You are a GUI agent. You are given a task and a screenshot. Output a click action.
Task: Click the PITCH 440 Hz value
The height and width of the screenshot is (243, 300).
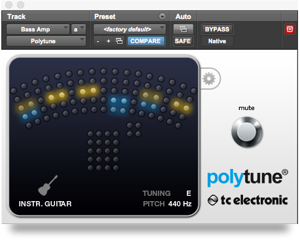180,204
